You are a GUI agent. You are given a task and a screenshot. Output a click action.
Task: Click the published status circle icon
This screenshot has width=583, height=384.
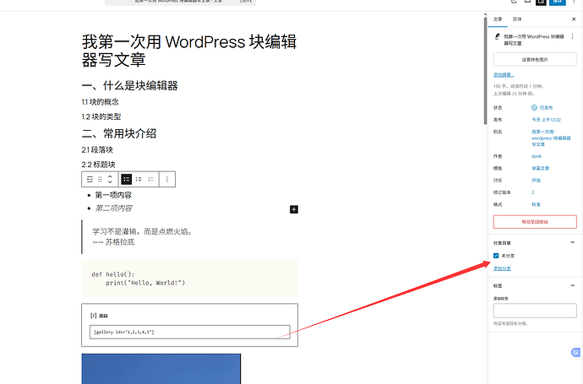coord(534,108)
